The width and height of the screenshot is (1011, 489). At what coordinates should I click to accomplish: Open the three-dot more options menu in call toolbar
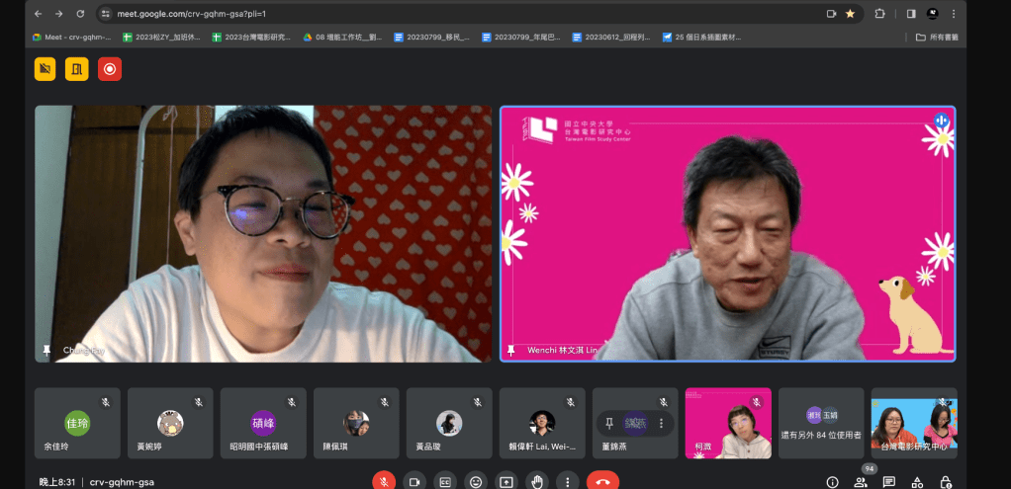[567, 481]
